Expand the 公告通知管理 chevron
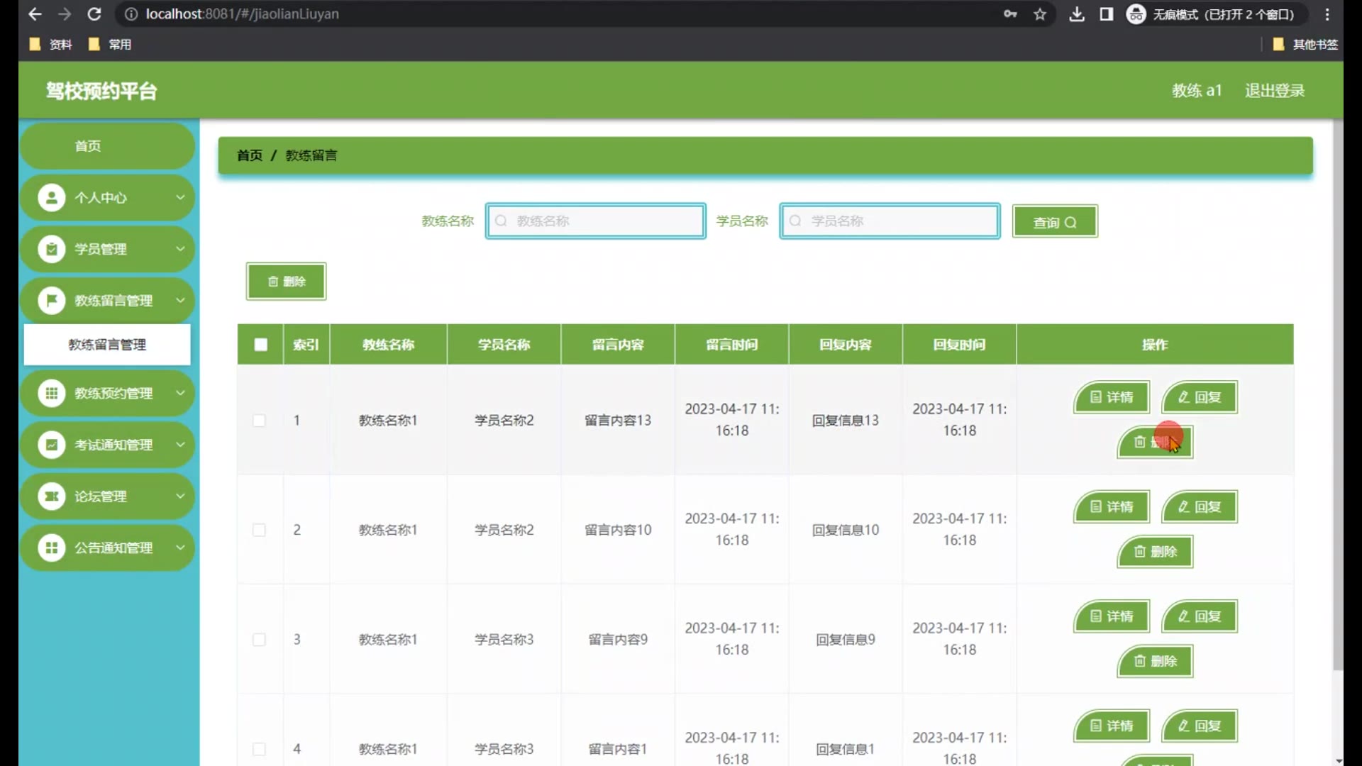Screen dimensions: 1362x766 180,548
